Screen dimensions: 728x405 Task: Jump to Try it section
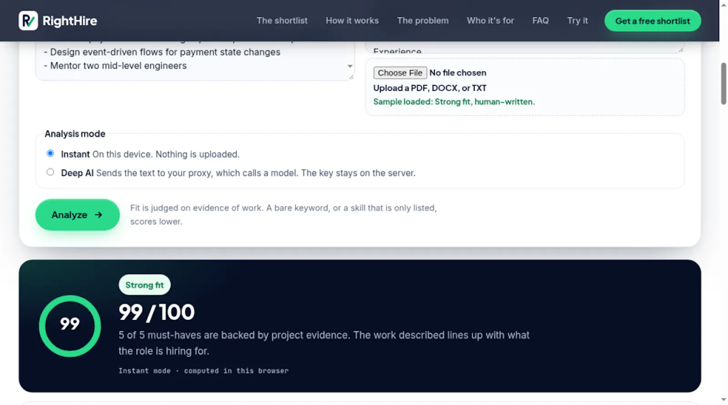[x=577, y=20]
